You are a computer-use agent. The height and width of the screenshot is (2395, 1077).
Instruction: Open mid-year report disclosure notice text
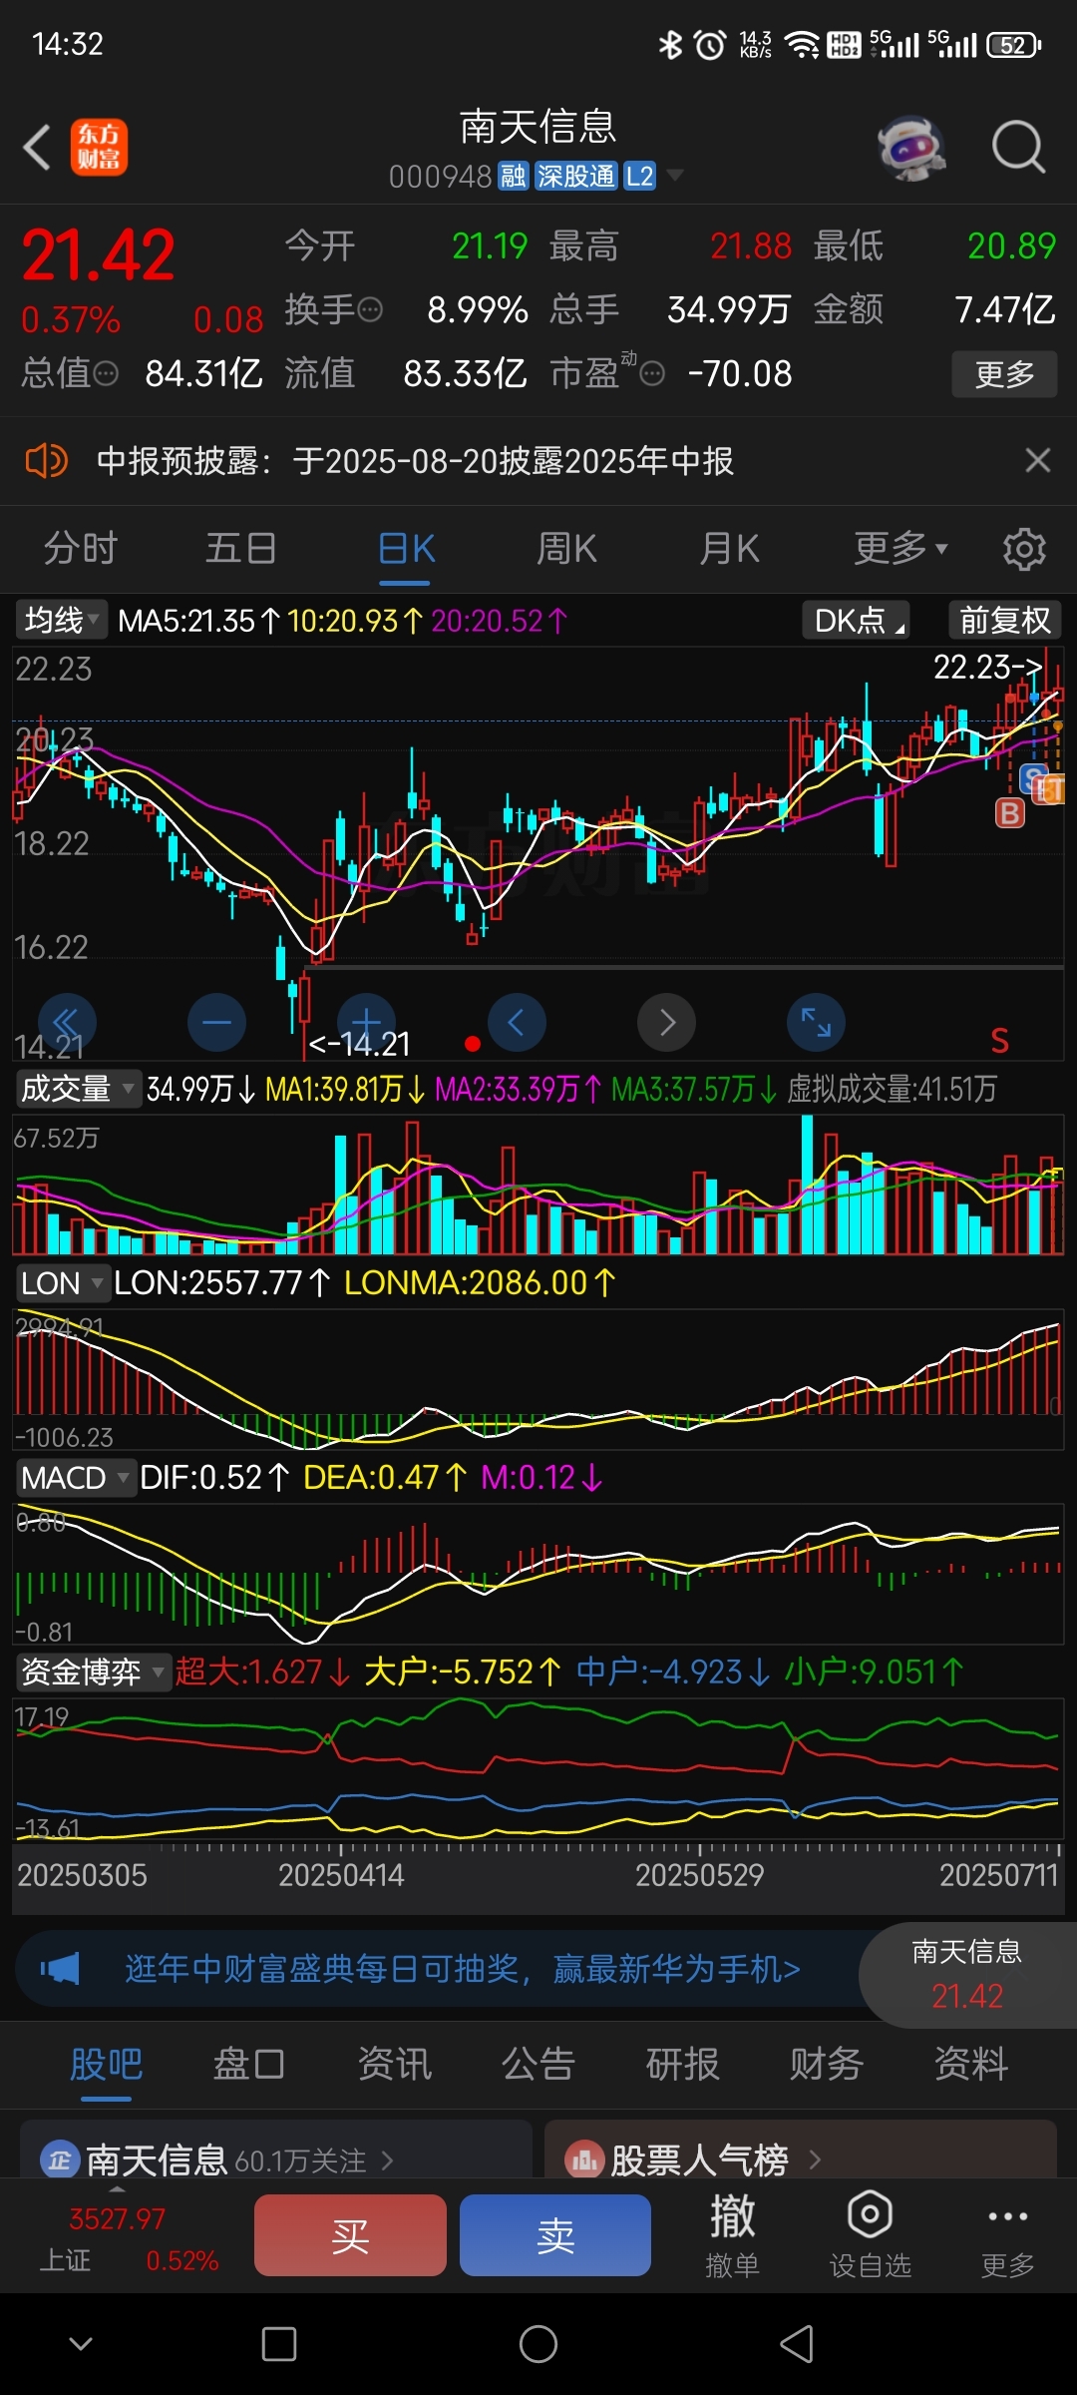click(x=415, y=461)
